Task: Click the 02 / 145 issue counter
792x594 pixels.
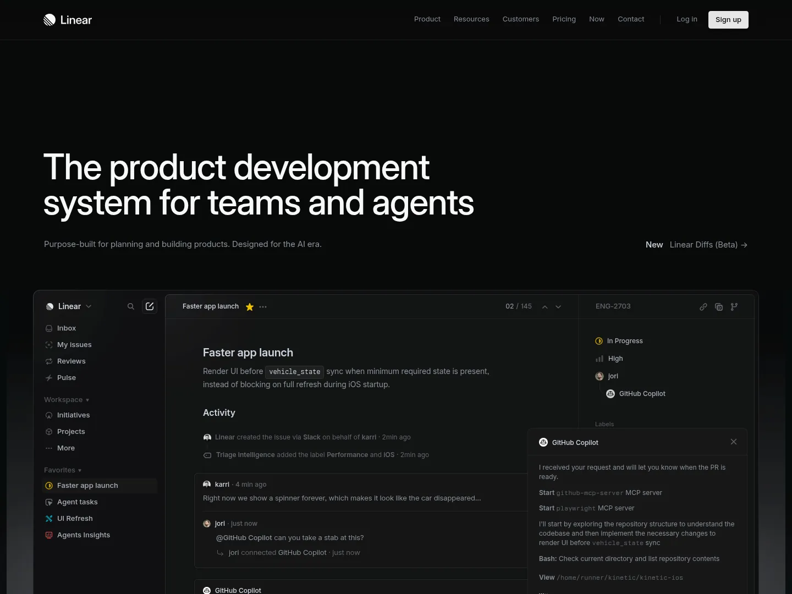Action: [519, 306]
